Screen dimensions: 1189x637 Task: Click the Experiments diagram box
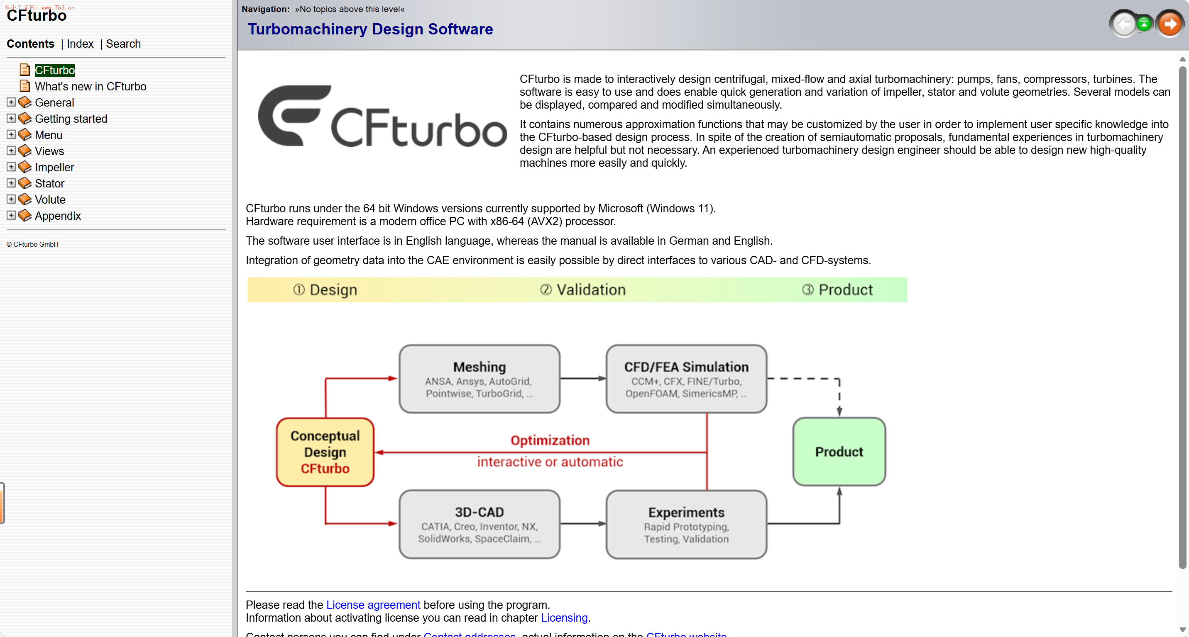[686, 524]
